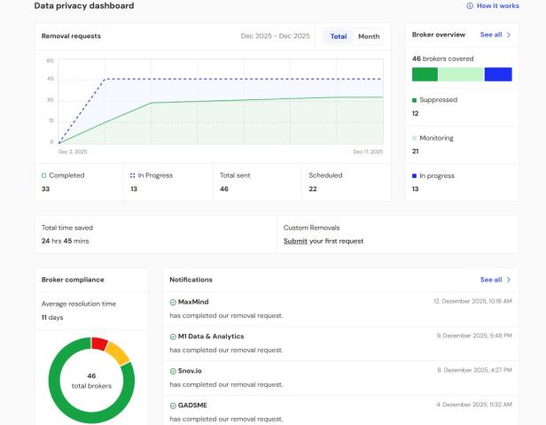
Task: Select the Total sent value 46
Action: tap(224, 189)
